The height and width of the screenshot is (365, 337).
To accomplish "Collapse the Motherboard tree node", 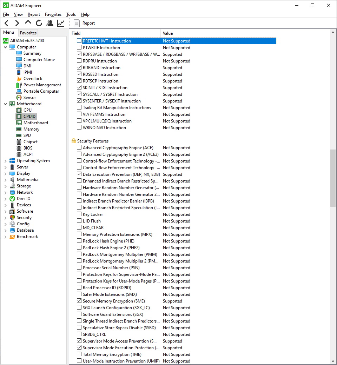I will [5, 104].
